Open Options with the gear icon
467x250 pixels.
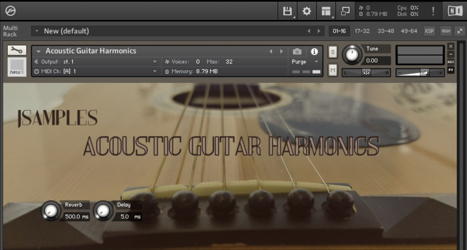306,11
